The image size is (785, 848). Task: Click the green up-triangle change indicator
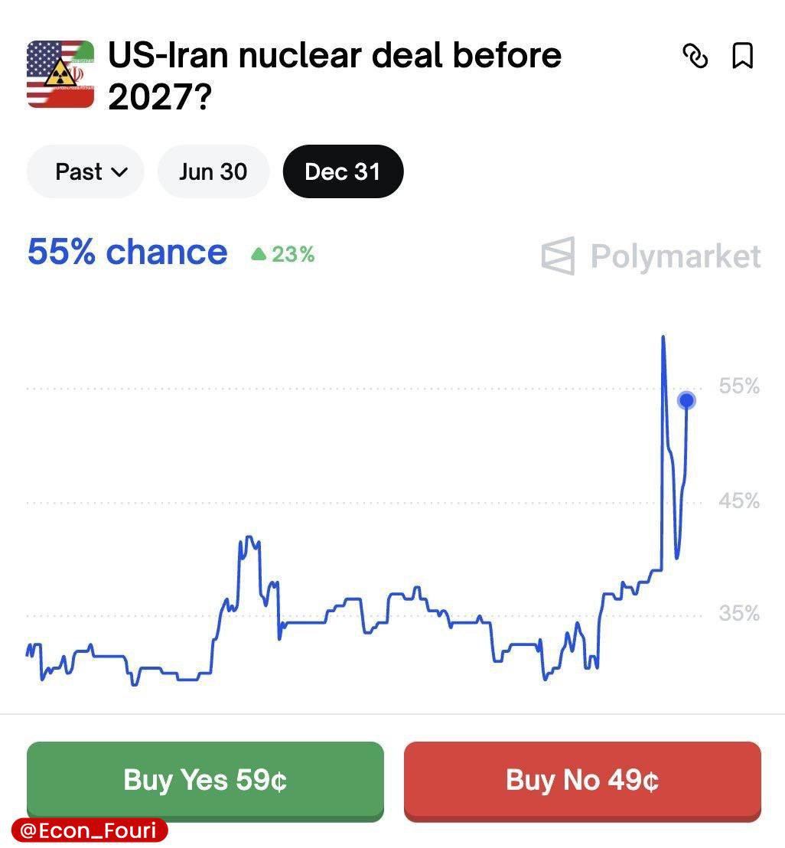pyautogui.click(x=259, y=255)
